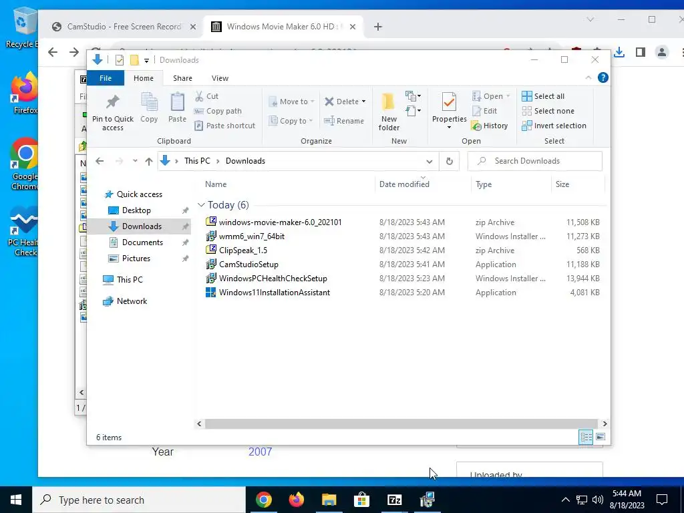Switch to the Share ribbon tab
The width and height of the screenshot is (684, 513).
point(182,78)
